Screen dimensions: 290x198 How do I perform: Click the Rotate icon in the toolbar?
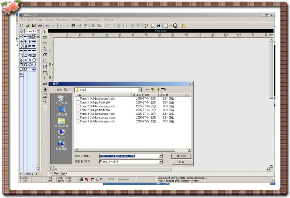(x=107, y=25)
